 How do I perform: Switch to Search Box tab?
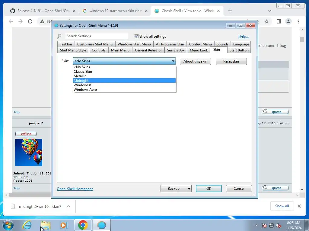click(176, 50)
